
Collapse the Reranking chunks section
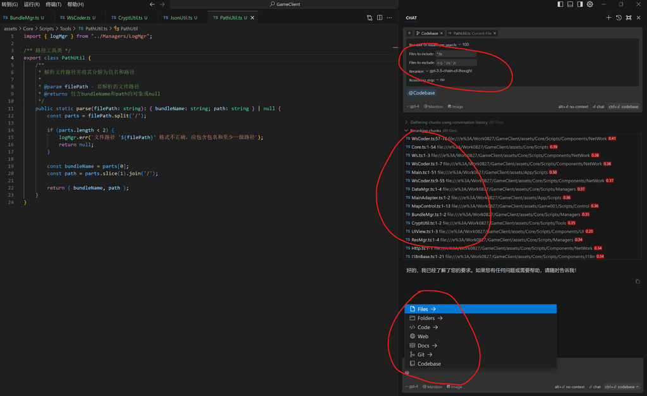point(406,131)
